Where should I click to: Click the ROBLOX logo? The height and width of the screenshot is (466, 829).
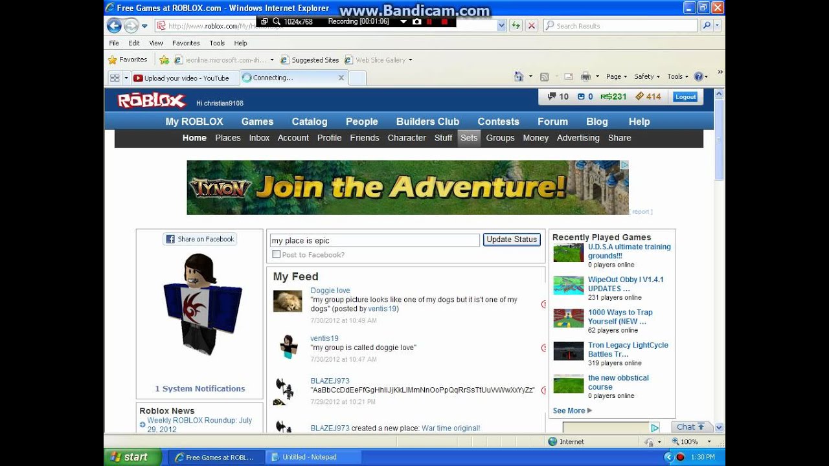tap(151, 100)
